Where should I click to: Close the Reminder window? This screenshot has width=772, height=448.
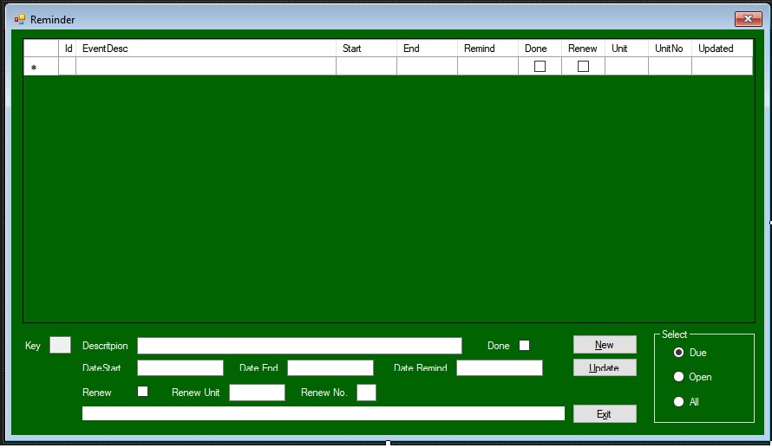(x=747, y=19)
